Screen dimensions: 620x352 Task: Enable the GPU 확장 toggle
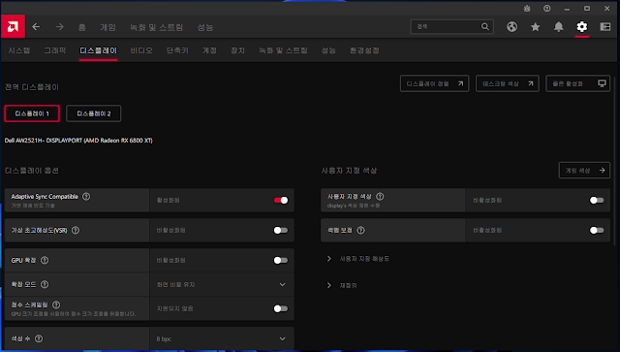pos(281,260)
